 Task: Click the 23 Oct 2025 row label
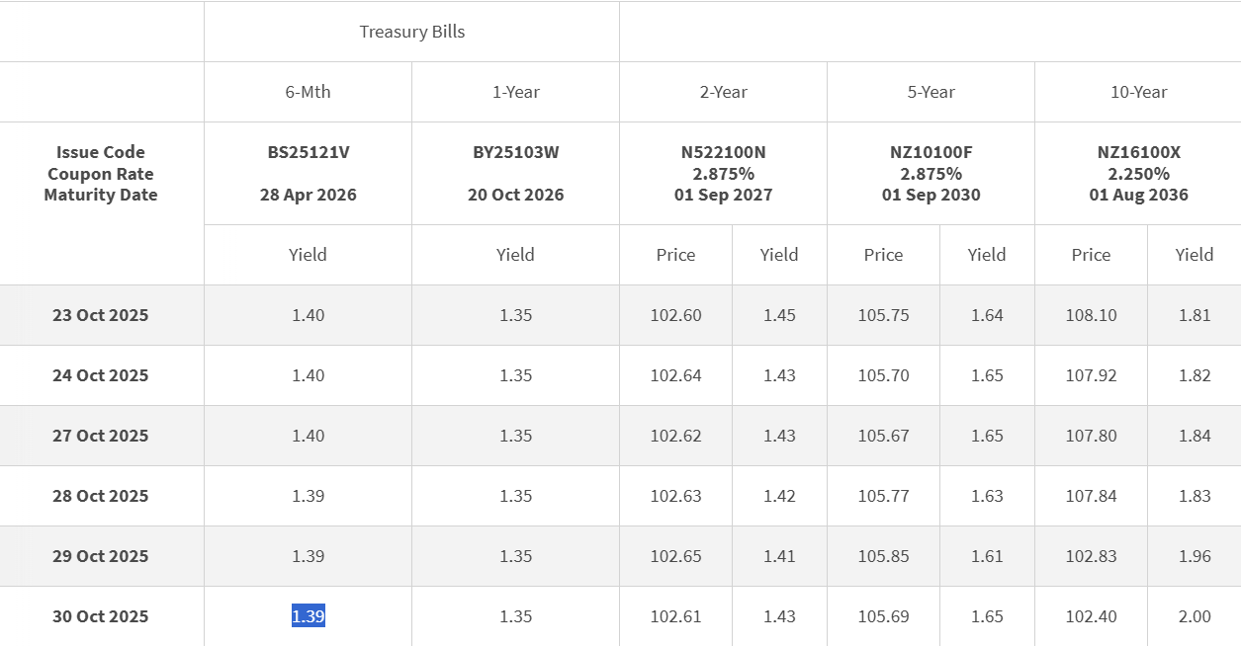pos(100,314)
